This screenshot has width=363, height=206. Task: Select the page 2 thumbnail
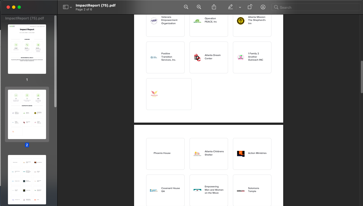tap(27, 114)
